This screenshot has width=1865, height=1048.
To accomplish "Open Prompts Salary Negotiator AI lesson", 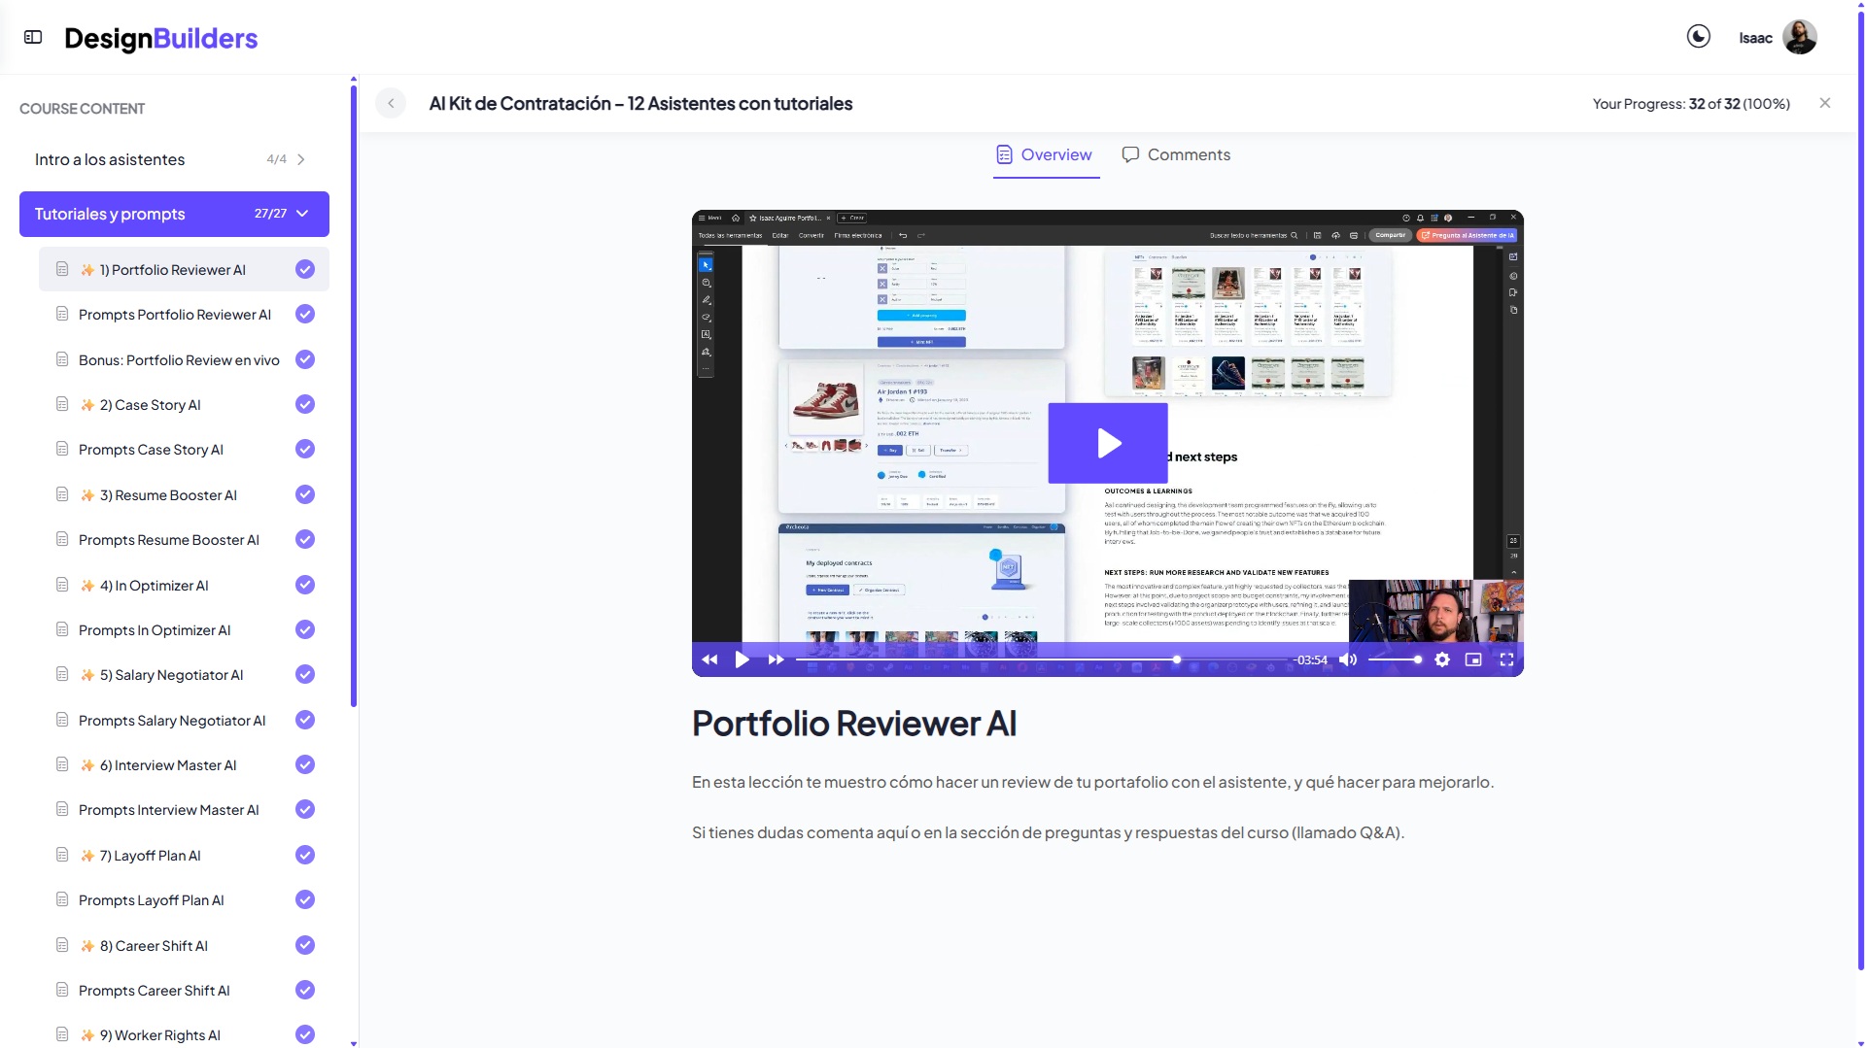I will [172, 721].
